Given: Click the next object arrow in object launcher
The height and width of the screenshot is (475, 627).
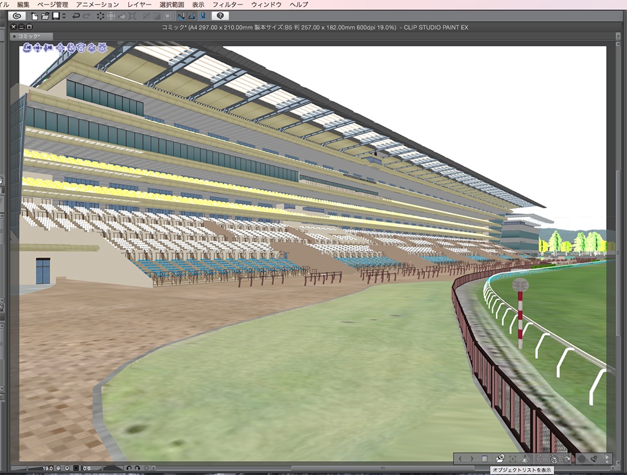Looking at the screenshot, I should point(472,459).
